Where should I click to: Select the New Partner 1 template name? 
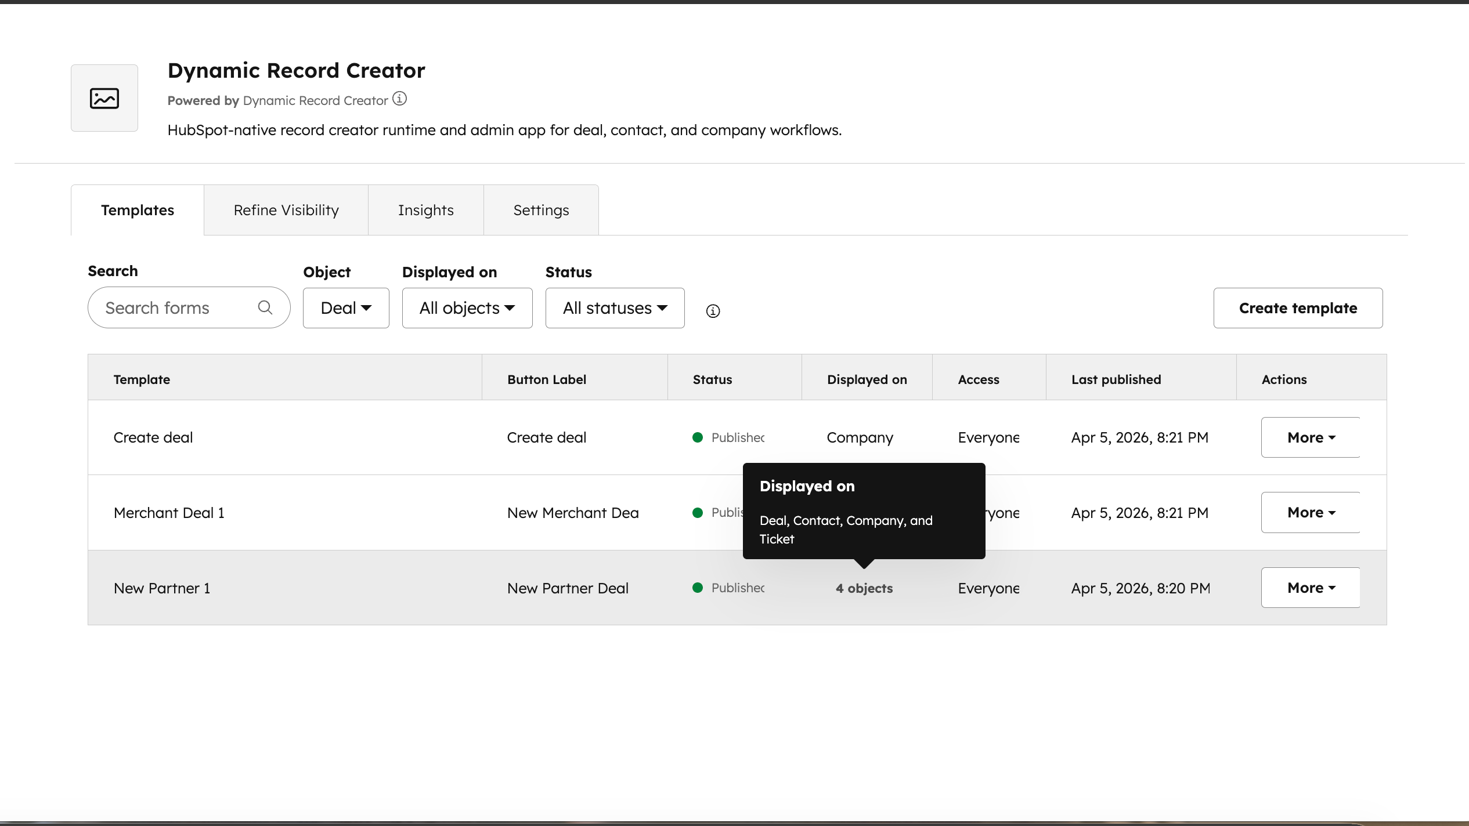[162, 588]
